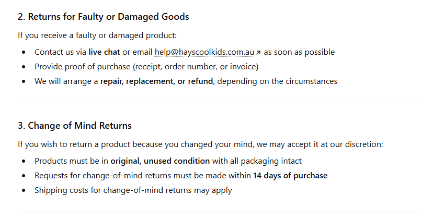Click the "as soon as possible" text
Image resolution: width=445 pixels, height=220 pixels.
[x=299, y=52]
